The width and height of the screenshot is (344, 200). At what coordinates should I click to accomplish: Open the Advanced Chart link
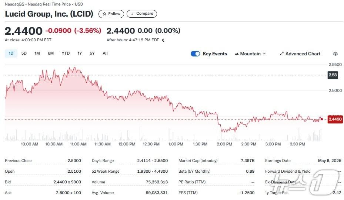pos(303,54)
